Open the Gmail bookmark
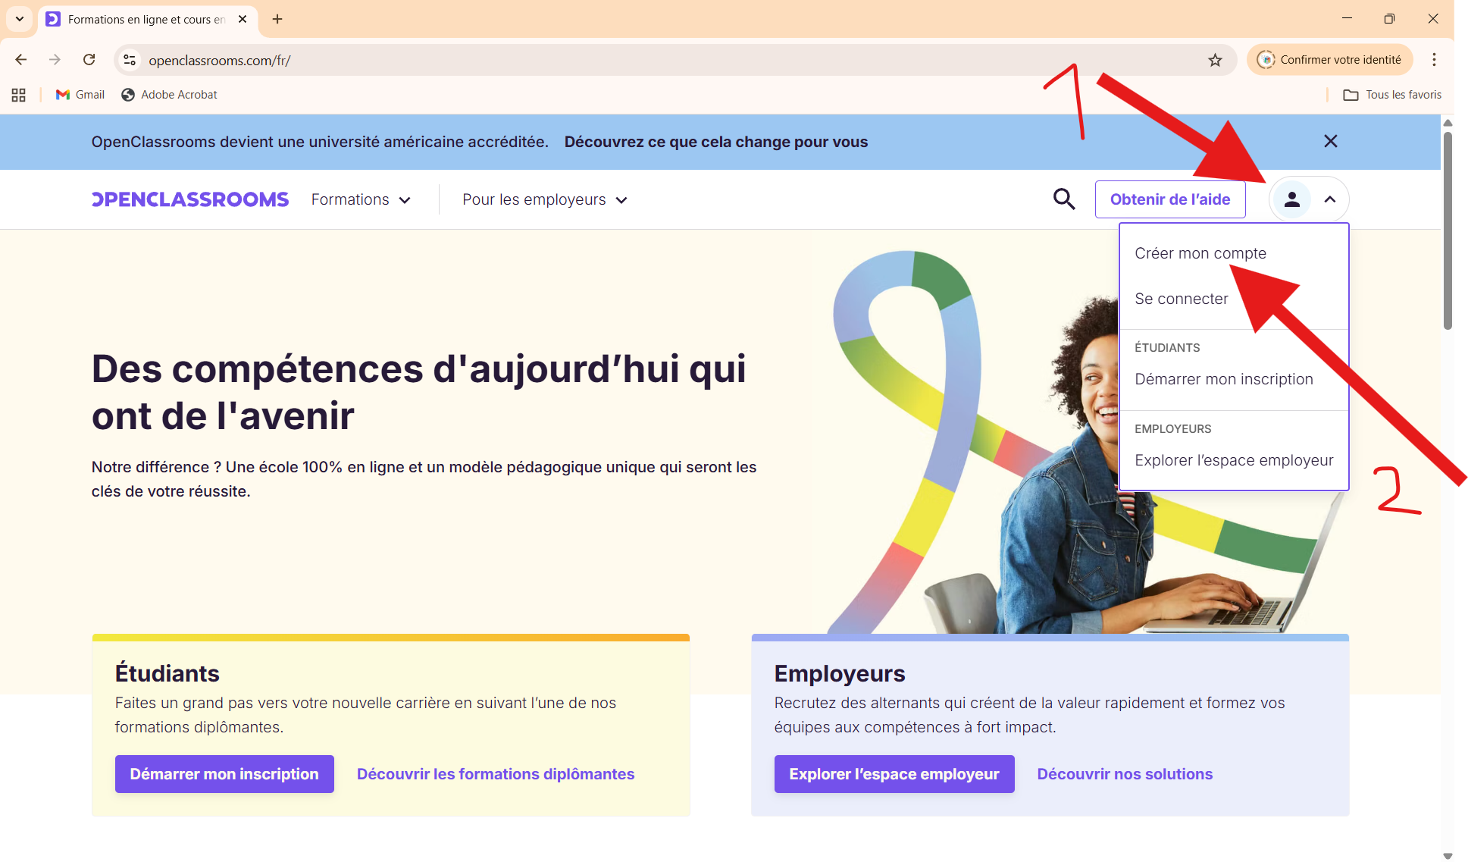This screenshot has height=862, width=1468. pyautogui.click(x=80, y=95)
